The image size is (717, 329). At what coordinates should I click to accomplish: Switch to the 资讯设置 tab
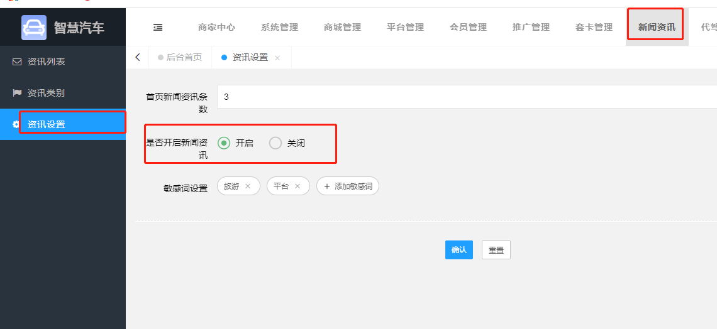[252, 58]
